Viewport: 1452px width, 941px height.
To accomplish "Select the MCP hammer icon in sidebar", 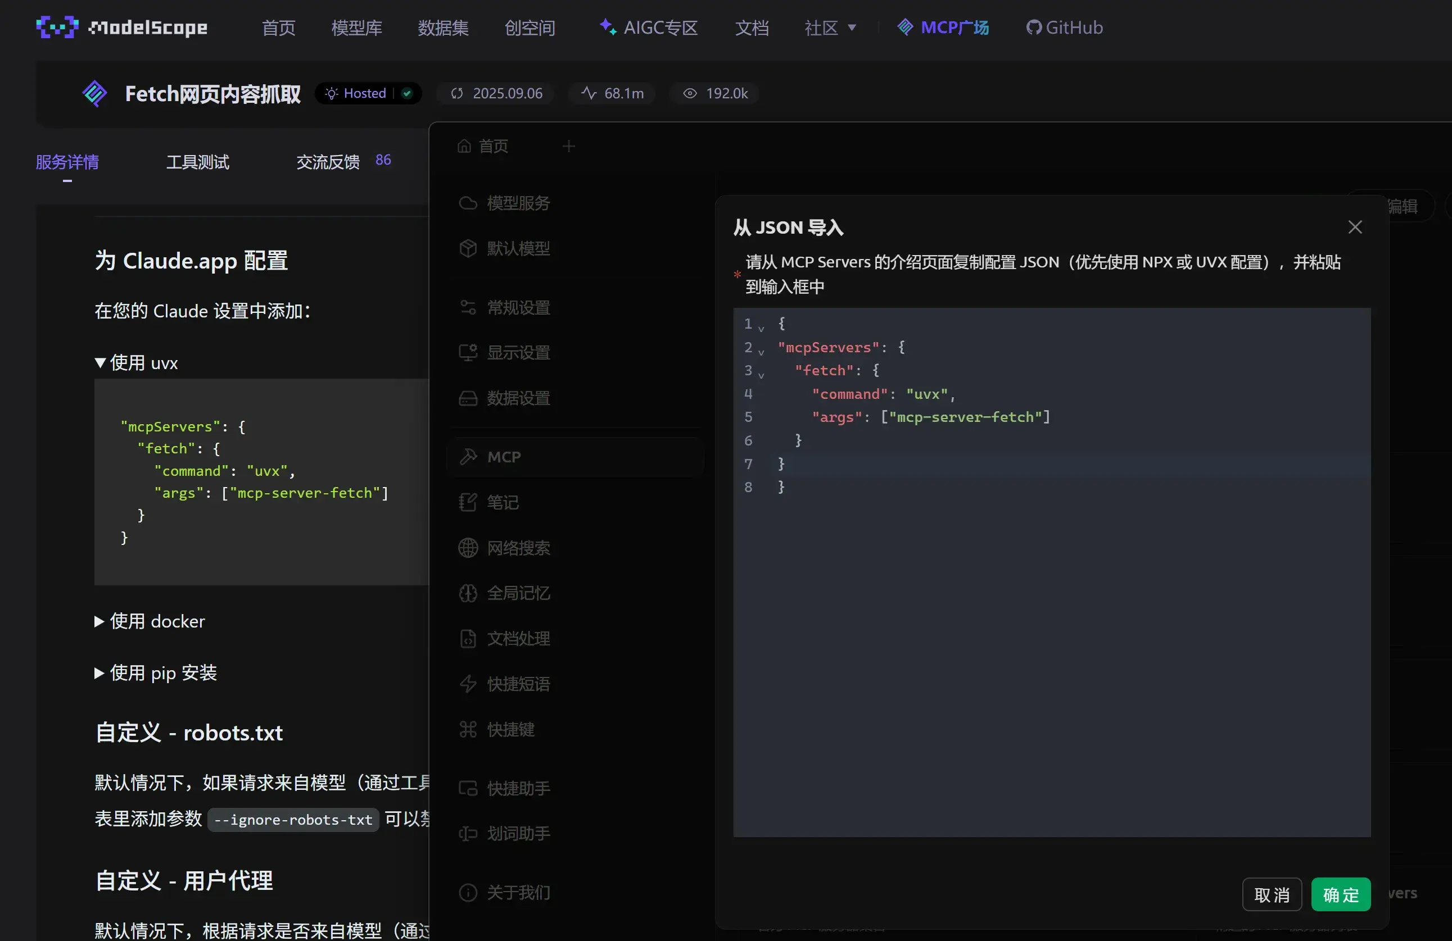I will [468, 457].
